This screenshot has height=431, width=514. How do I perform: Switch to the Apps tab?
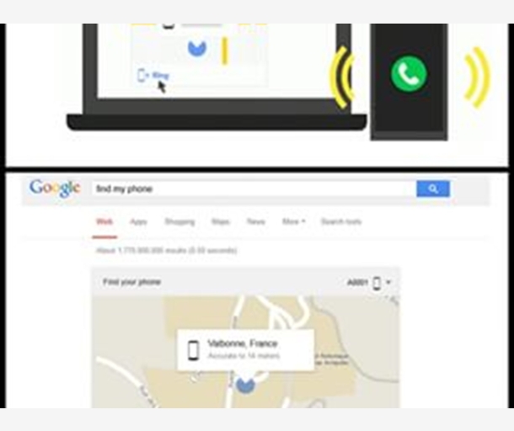click(138, 221)
